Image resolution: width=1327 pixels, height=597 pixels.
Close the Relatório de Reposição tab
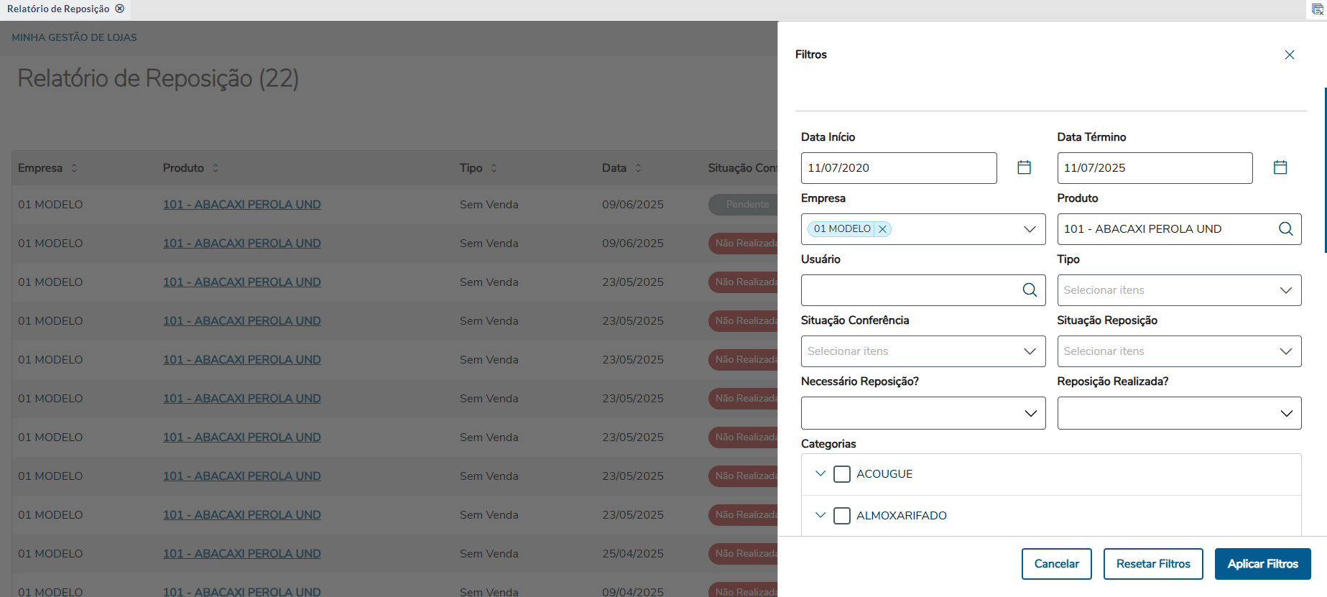pos(120,9)
